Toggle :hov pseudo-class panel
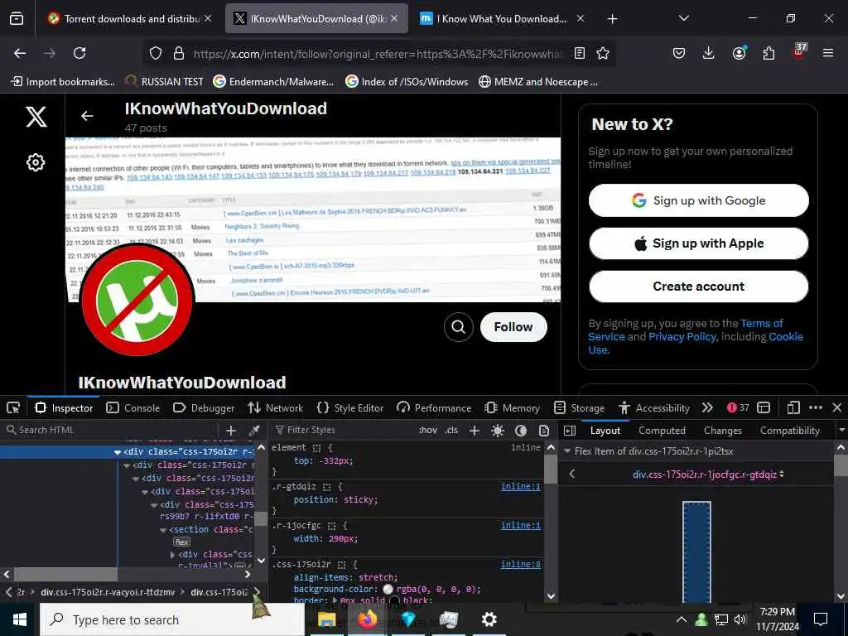Image resolution: width=848 pixels, height=636 pixels. 428,431
